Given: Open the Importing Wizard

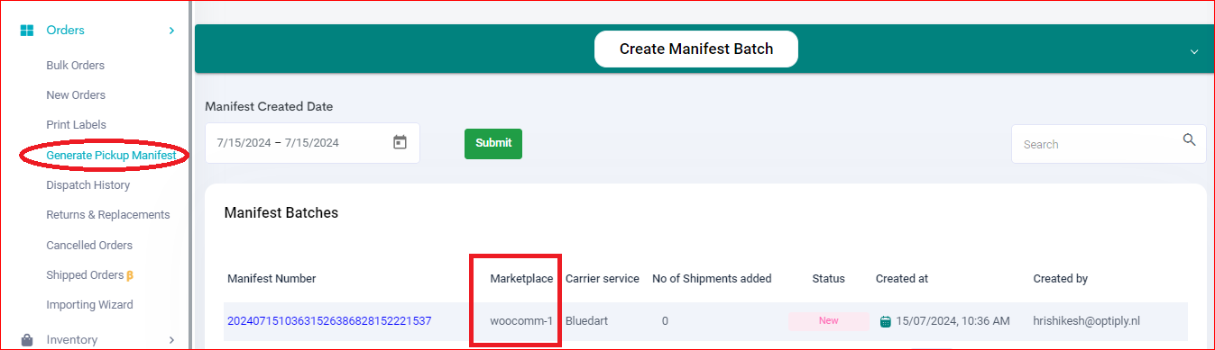Looking at the screenshot, I should tap(89, 305).
